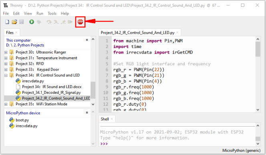Close the Files panel tab
The width and height of the screenshot is (266, 155).
16,32
